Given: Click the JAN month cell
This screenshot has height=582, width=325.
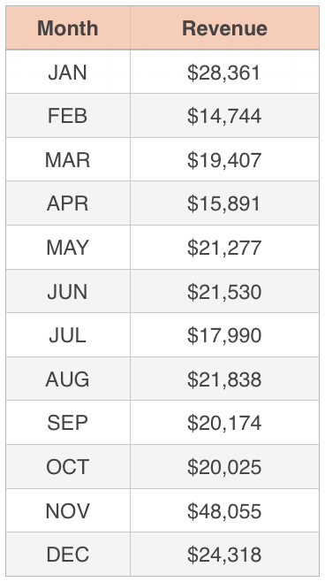Looking at the screenshot, I should (x=68, y=72).
